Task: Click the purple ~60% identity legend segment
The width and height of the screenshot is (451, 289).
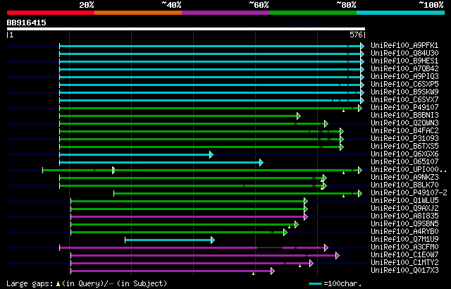Action: click(225, 13)
